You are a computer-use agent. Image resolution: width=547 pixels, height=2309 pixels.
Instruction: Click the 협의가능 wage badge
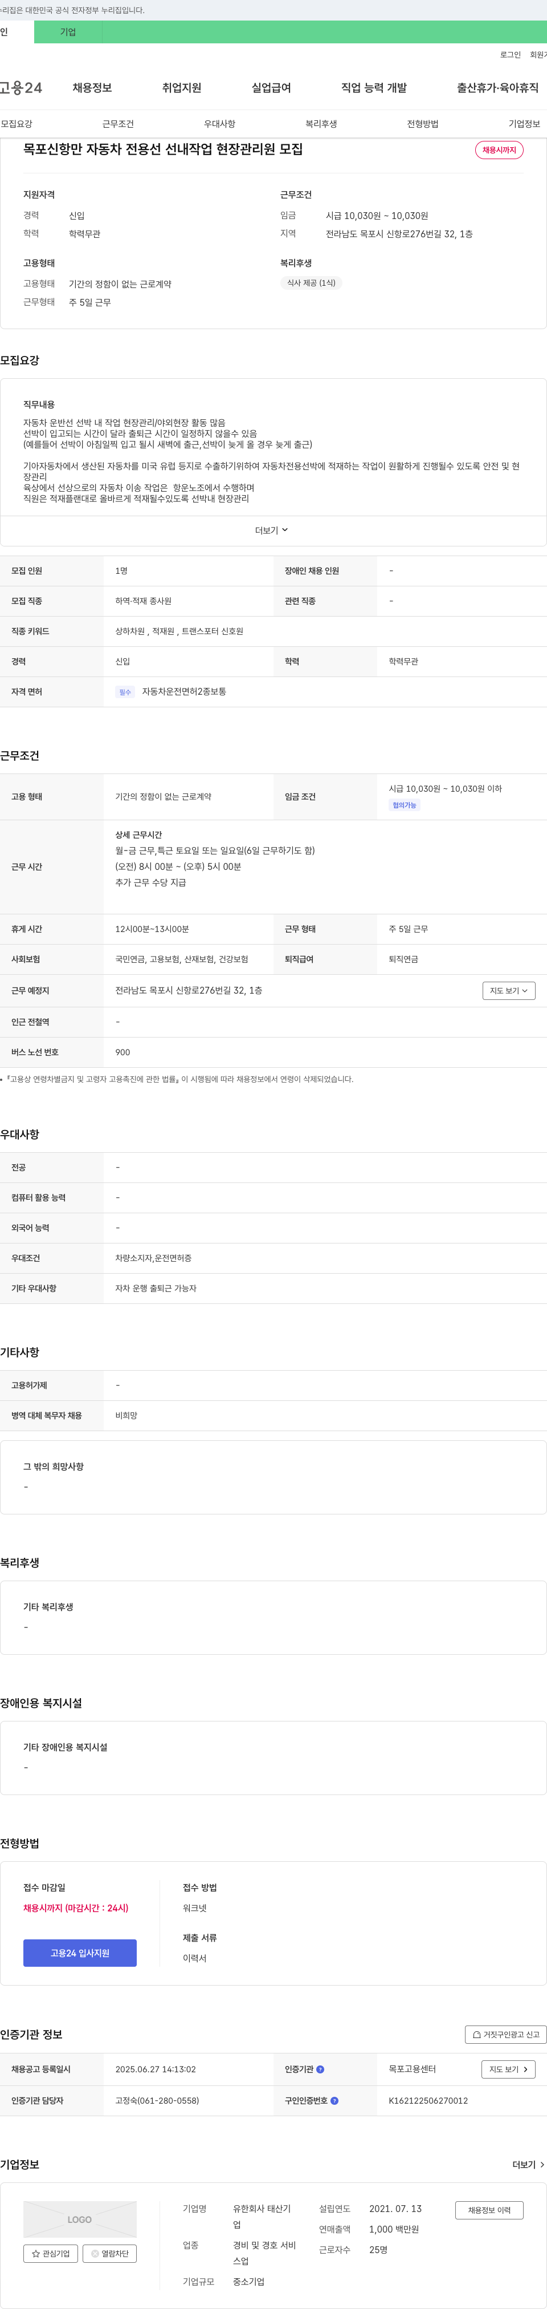[x=405, y=805]
